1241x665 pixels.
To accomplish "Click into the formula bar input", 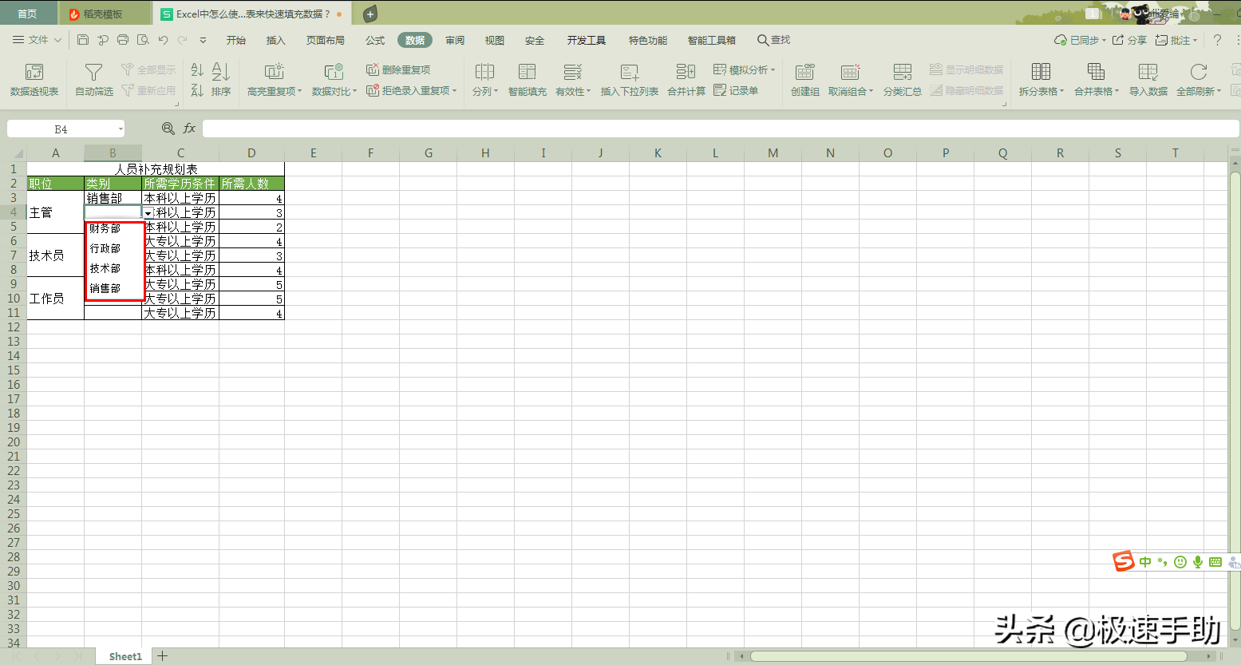I will (x=721, y=129).
